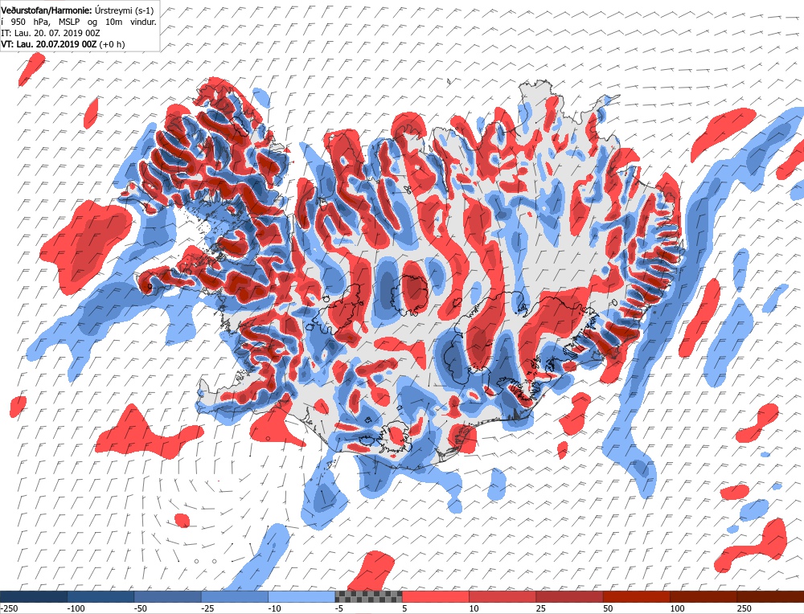The width and height of the screenshot is (804, 614).
Task: Click the '-25' legend label
Action: click(x=207, y=608)
